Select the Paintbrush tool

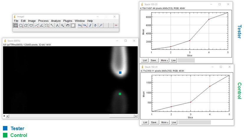(x=90, y=25)
